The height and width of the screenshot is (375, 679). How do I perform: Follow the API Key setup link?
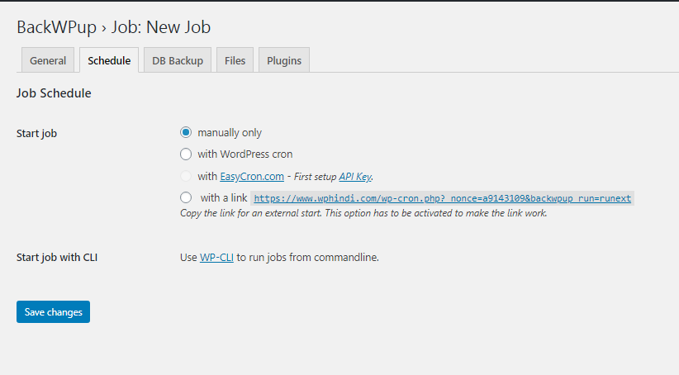[355, 176]
